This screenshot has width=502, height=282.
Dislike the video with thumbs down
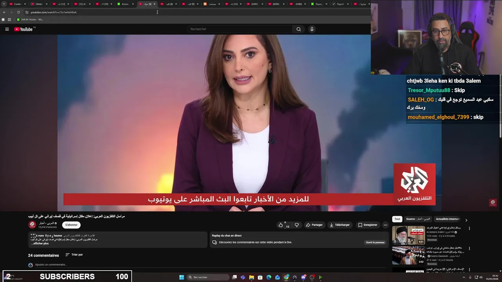[297, 225]
